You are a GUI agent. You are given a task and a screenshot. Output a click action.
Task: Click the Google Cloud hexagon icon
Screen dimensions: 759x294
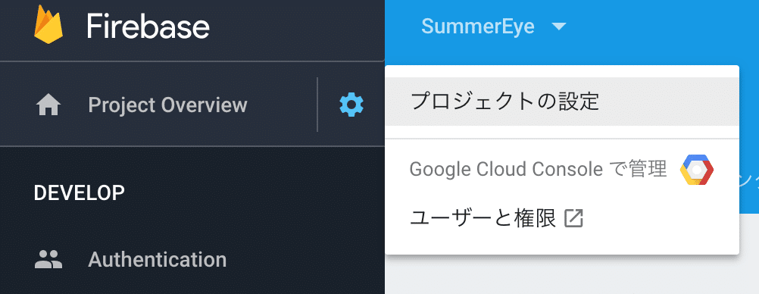coord(697,170)
